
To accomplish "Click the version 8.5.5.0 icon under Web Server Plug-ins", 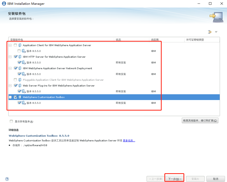I will [23, 91].
